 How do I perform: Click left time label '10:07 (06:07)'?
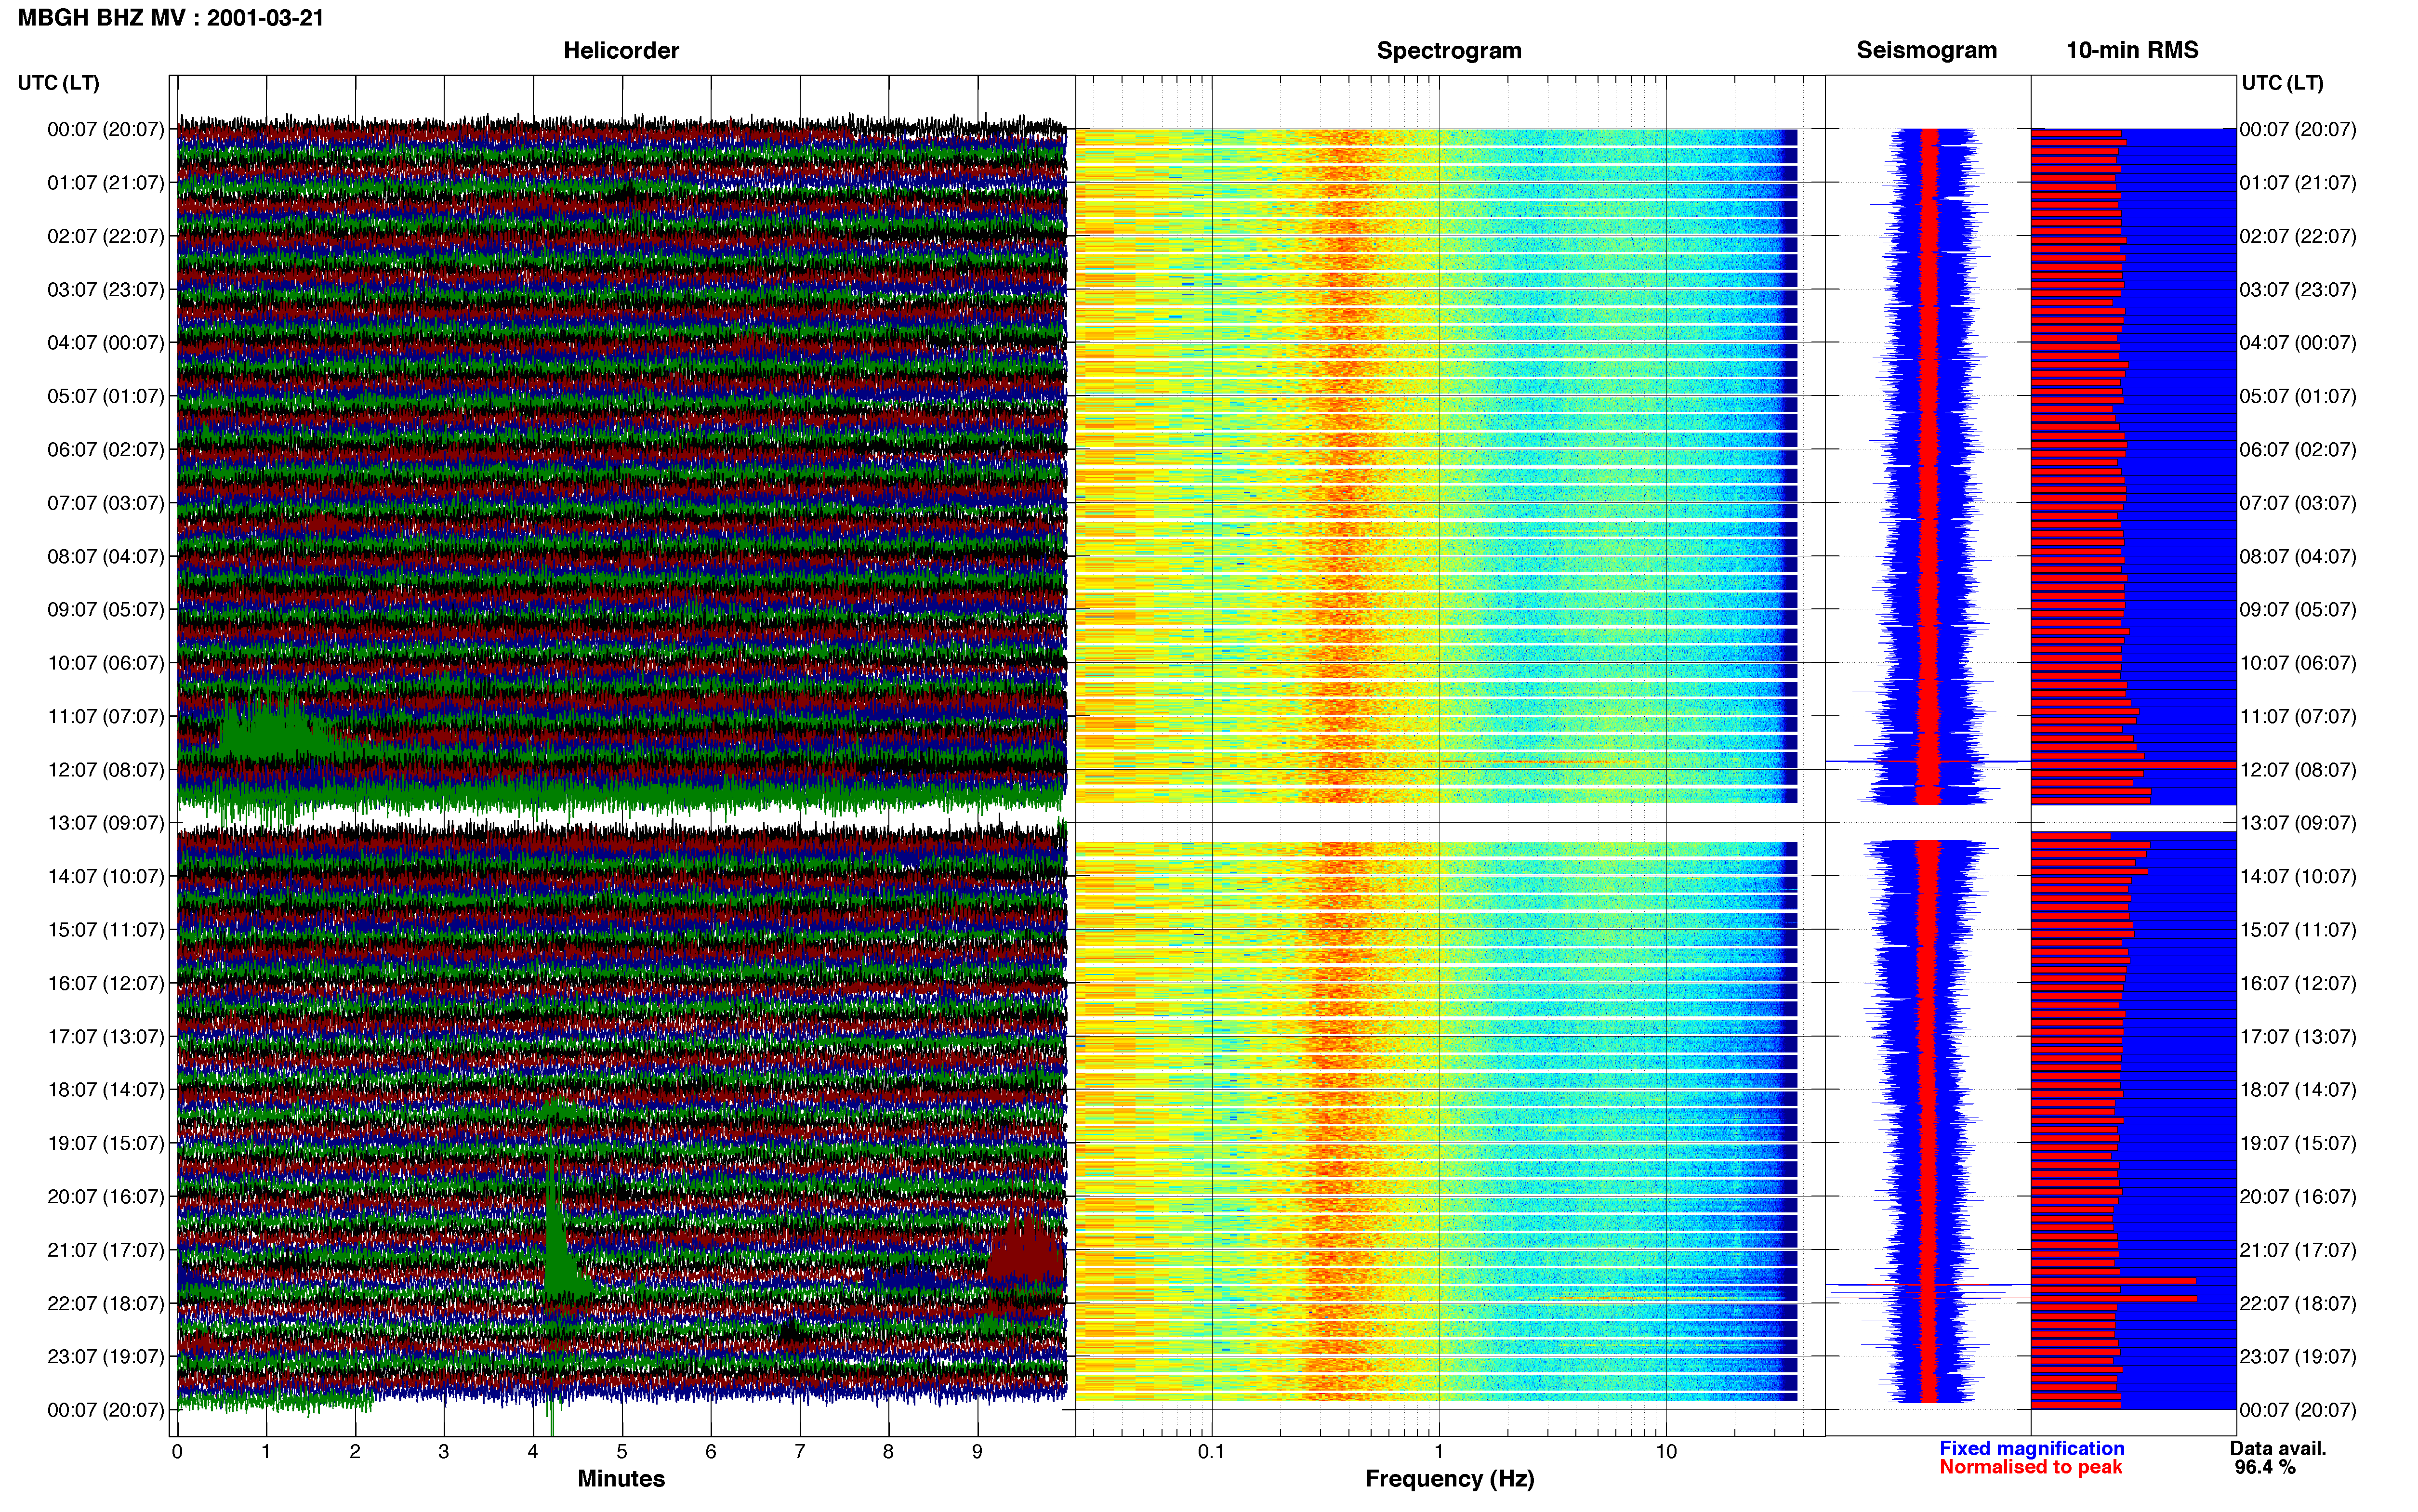point(106,663)
